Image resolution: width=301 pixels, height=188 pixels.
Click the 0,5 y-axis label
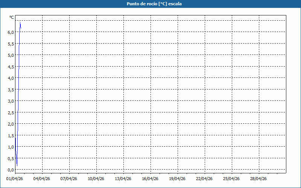pos(11,158)
